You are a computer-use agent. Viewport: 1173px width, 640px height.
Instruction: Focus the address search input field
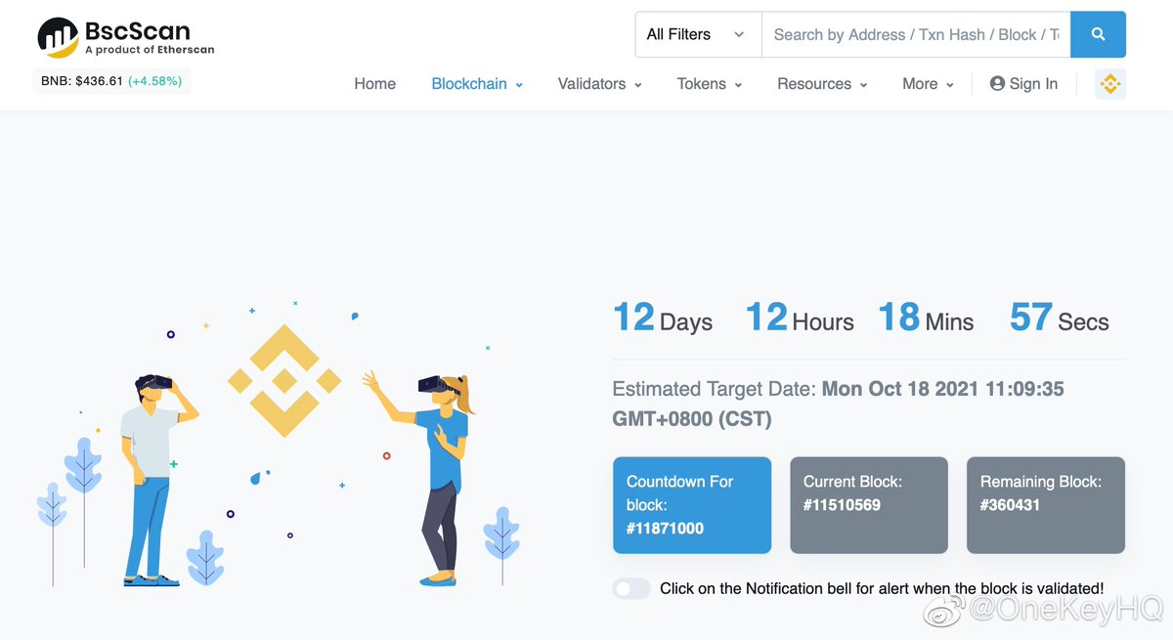pos(916,34)
